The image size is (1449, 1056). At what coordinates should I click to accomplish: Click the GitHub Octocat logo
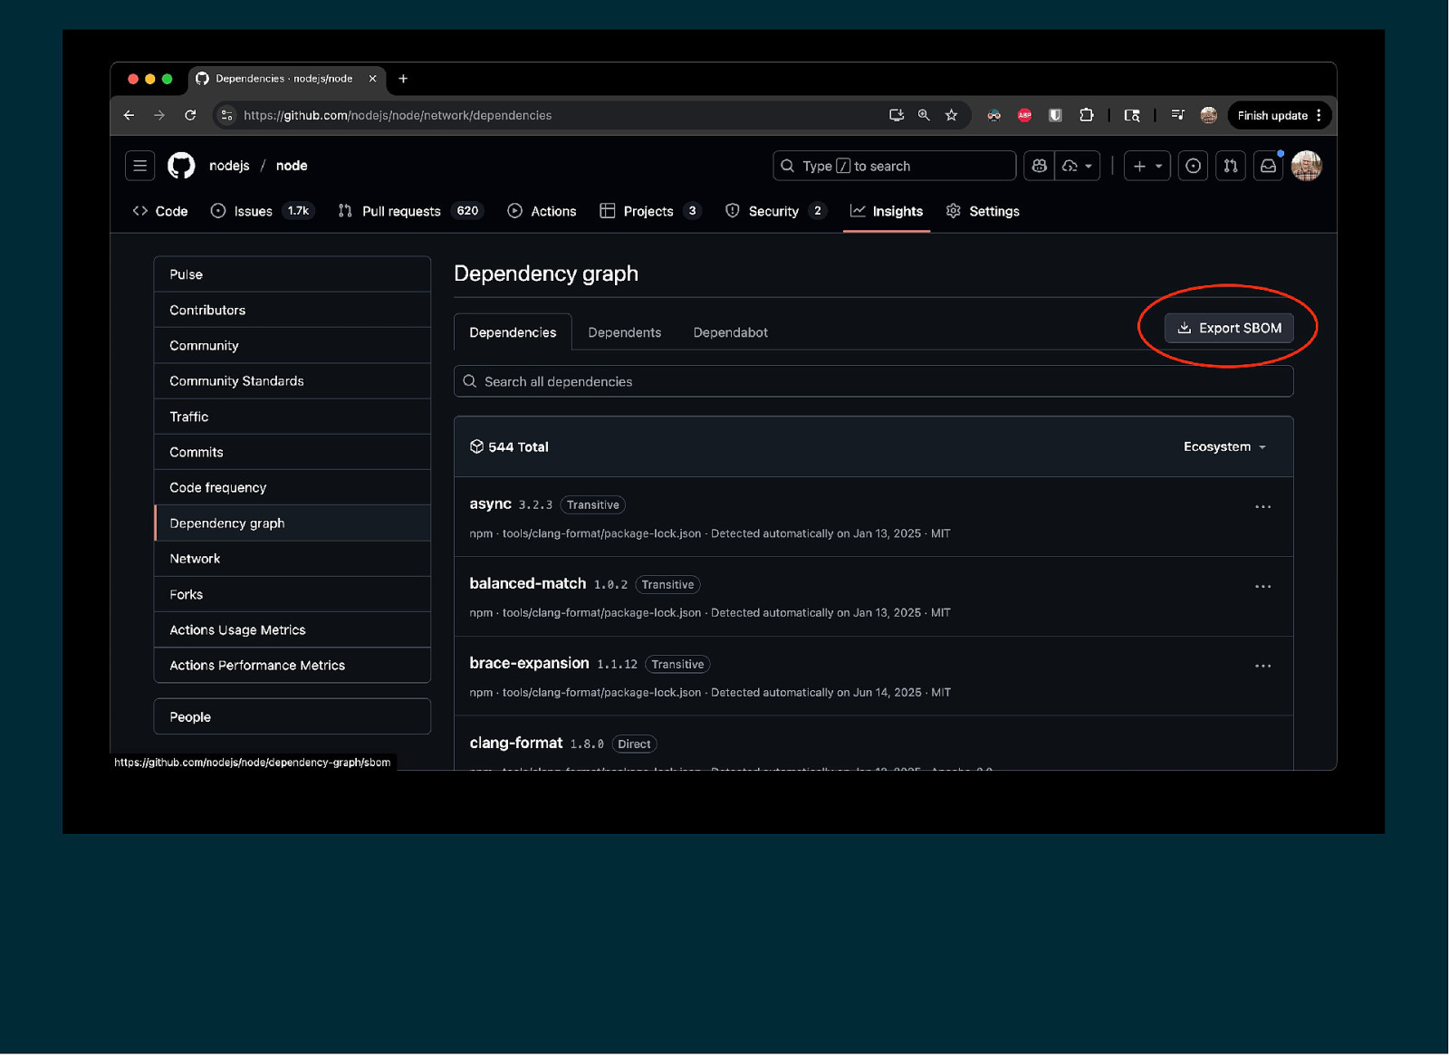[181, 166]
